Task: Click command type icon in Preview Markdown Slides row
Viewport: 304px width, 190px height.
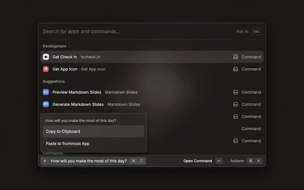Action: point(235,92)
